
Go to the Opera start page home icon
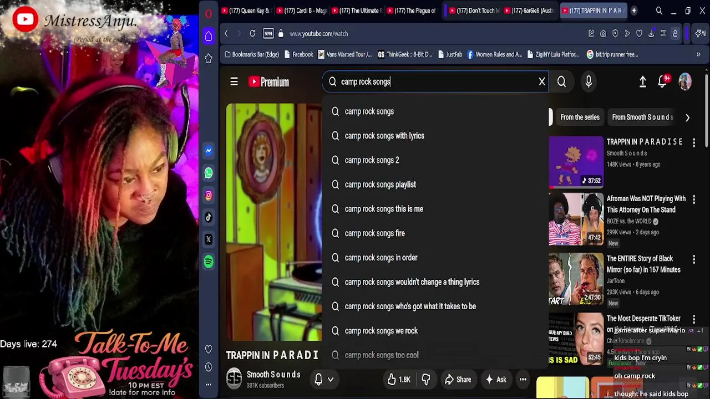209,36
